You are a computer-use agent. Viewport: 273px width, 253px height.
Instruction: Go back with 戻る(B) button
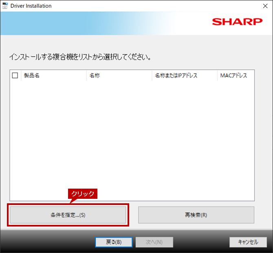[x=114, y=242]
